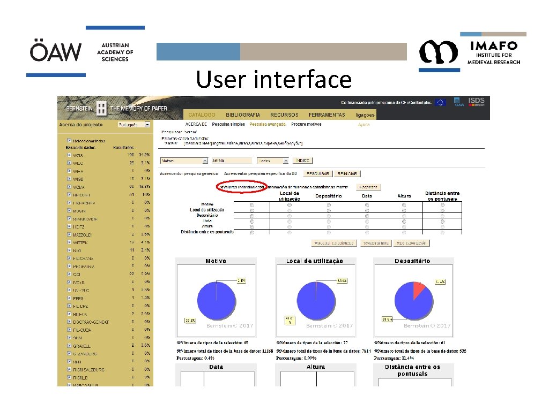Open the Ayuda help link

click(364, 125)
